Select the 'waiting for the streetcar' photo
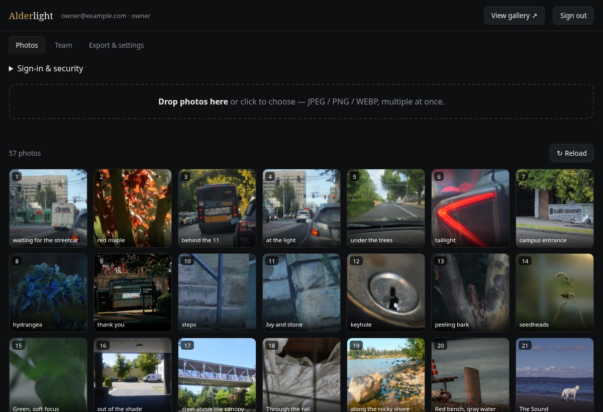This screenshot has height=412, width=603. [x=48, y=208]
